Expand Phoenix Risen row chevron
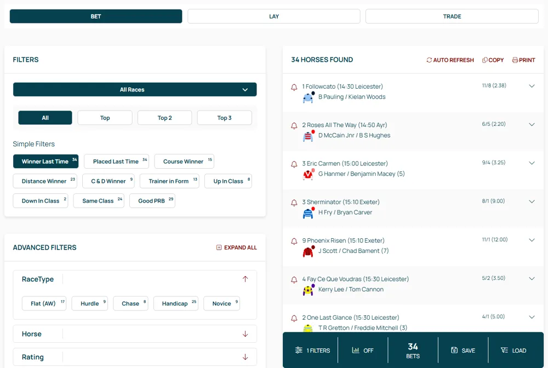The width and height of the screenshot is (548, 368). point(532,240)
